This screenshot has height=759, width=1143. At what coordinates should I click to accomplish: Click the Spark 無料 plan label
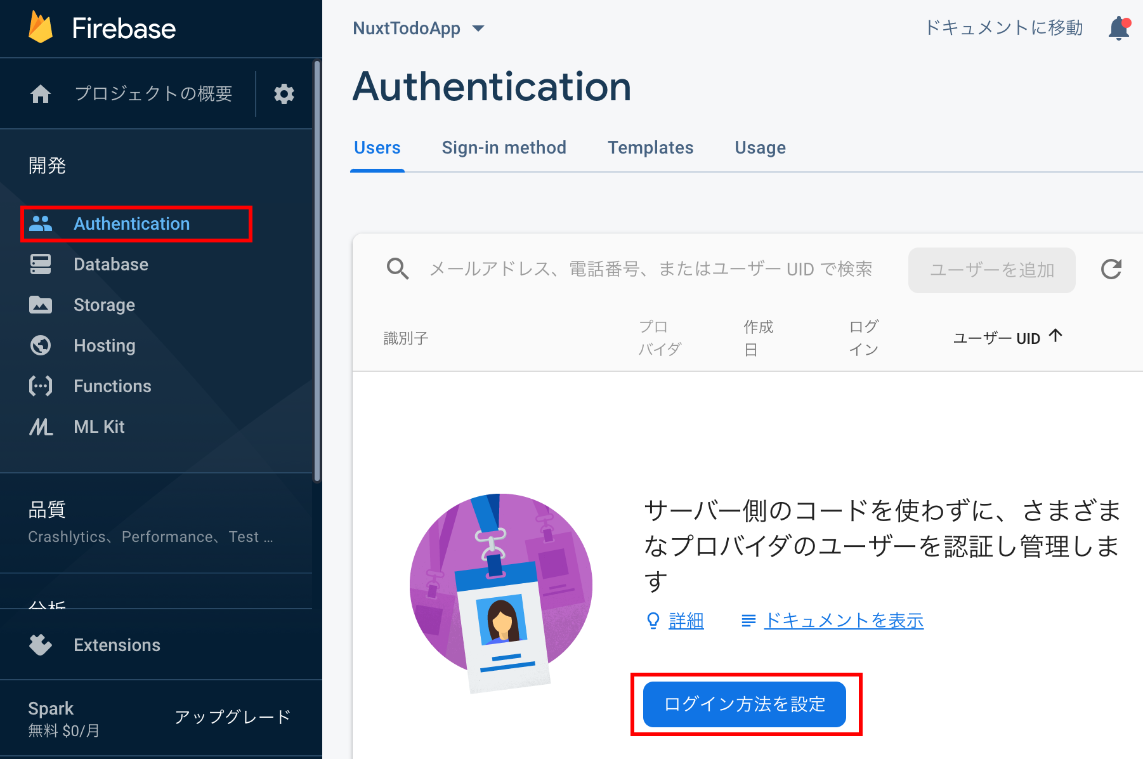63,718
